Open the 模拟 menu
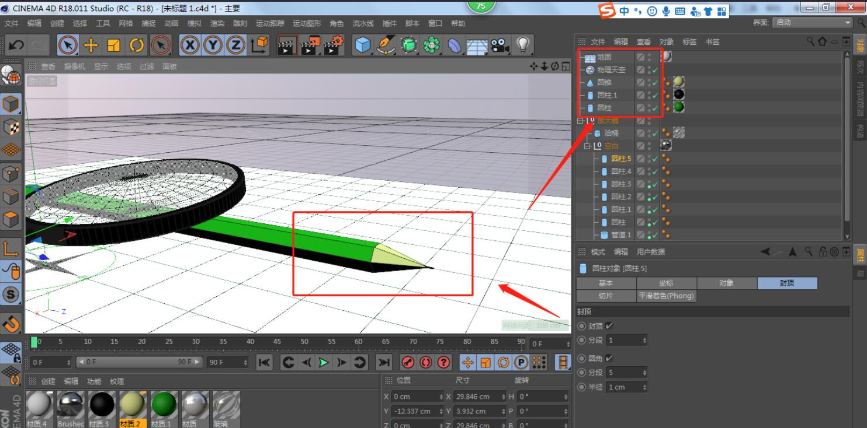The height and width of the screenshot is (428, 867). click(x=194, y=23)
